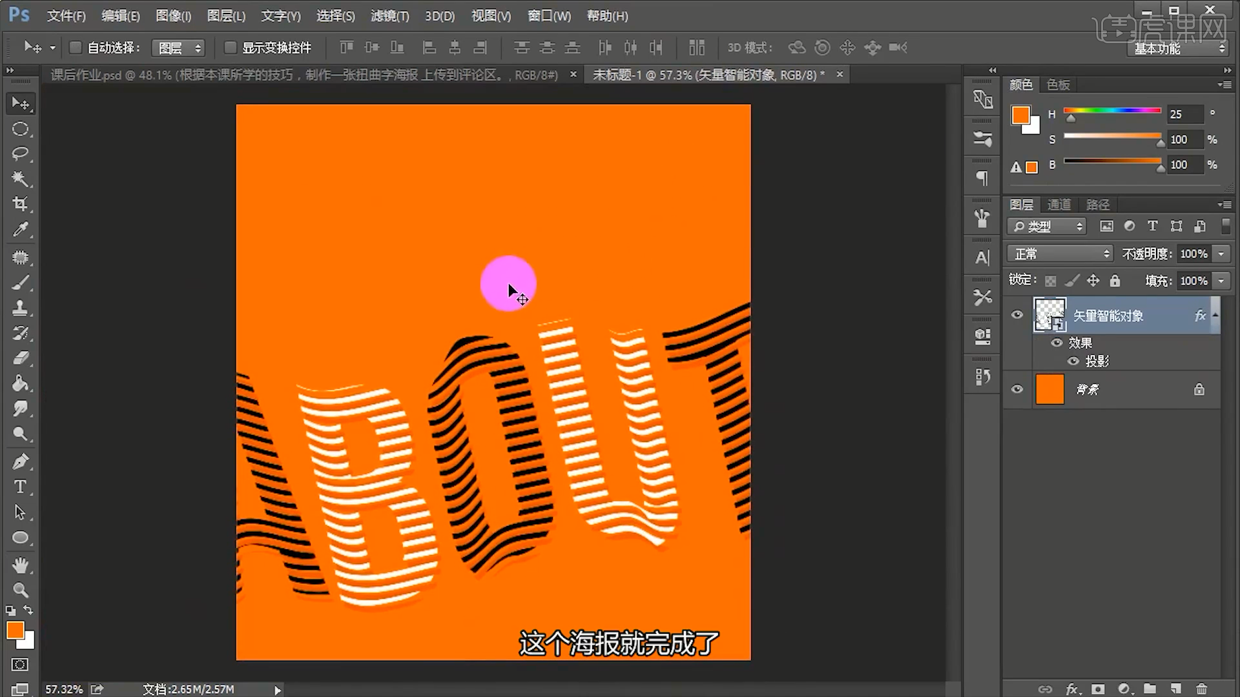
Task: Switch to 课后作业.psd document tab
Action: pyautogui.click(x=304, y=75)
